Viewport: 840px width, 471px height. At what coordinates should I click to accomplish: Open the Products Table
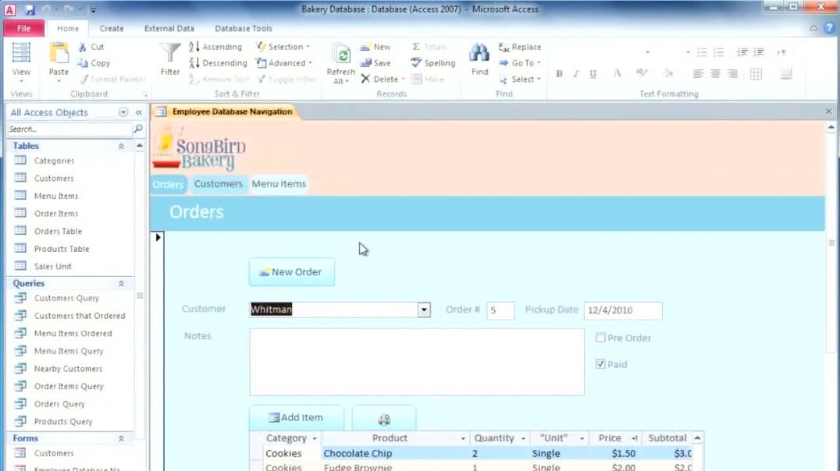coord(62,249)
